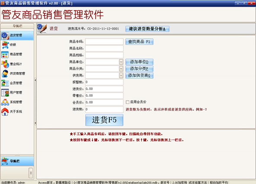Open the 会员管理 card icon

(5, 83)
